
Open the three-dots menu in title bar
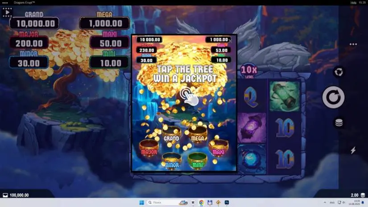(x=5, y=3)
